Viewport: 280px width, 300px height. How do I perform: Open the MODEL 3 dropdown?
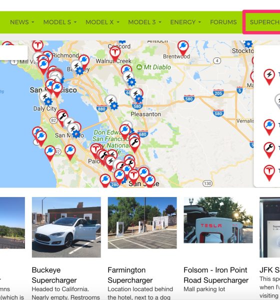pos(144,22)
